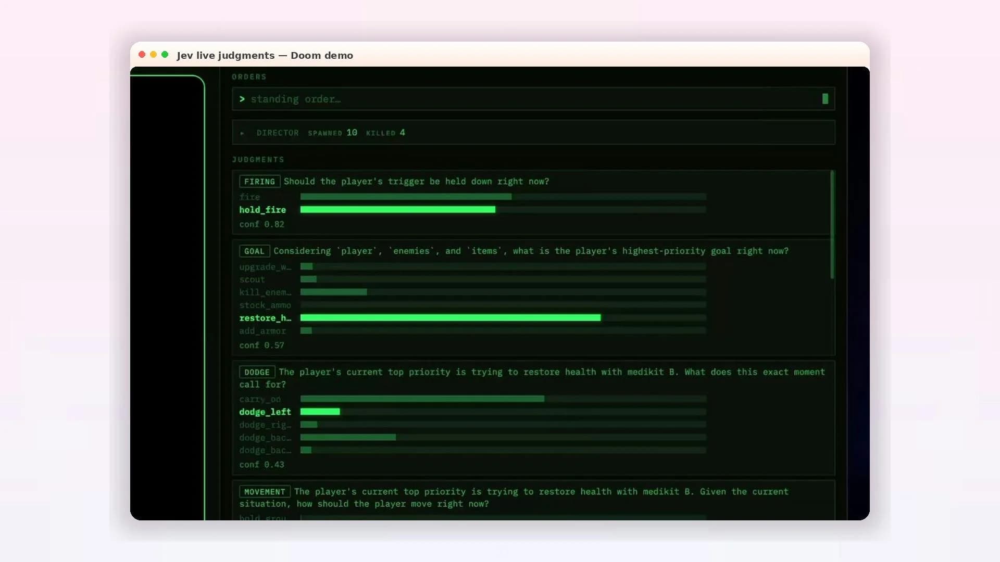Click the DODGE judgment tag
1000x562 pixels.
(257, 372)
